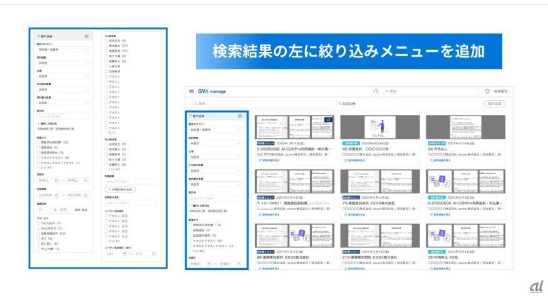The width and height of the screenshot is (548, 298).
Task: Open calendar for ユーザー作成項目(日付) start date
Action: pyautogui.click(x=125, y=254)
